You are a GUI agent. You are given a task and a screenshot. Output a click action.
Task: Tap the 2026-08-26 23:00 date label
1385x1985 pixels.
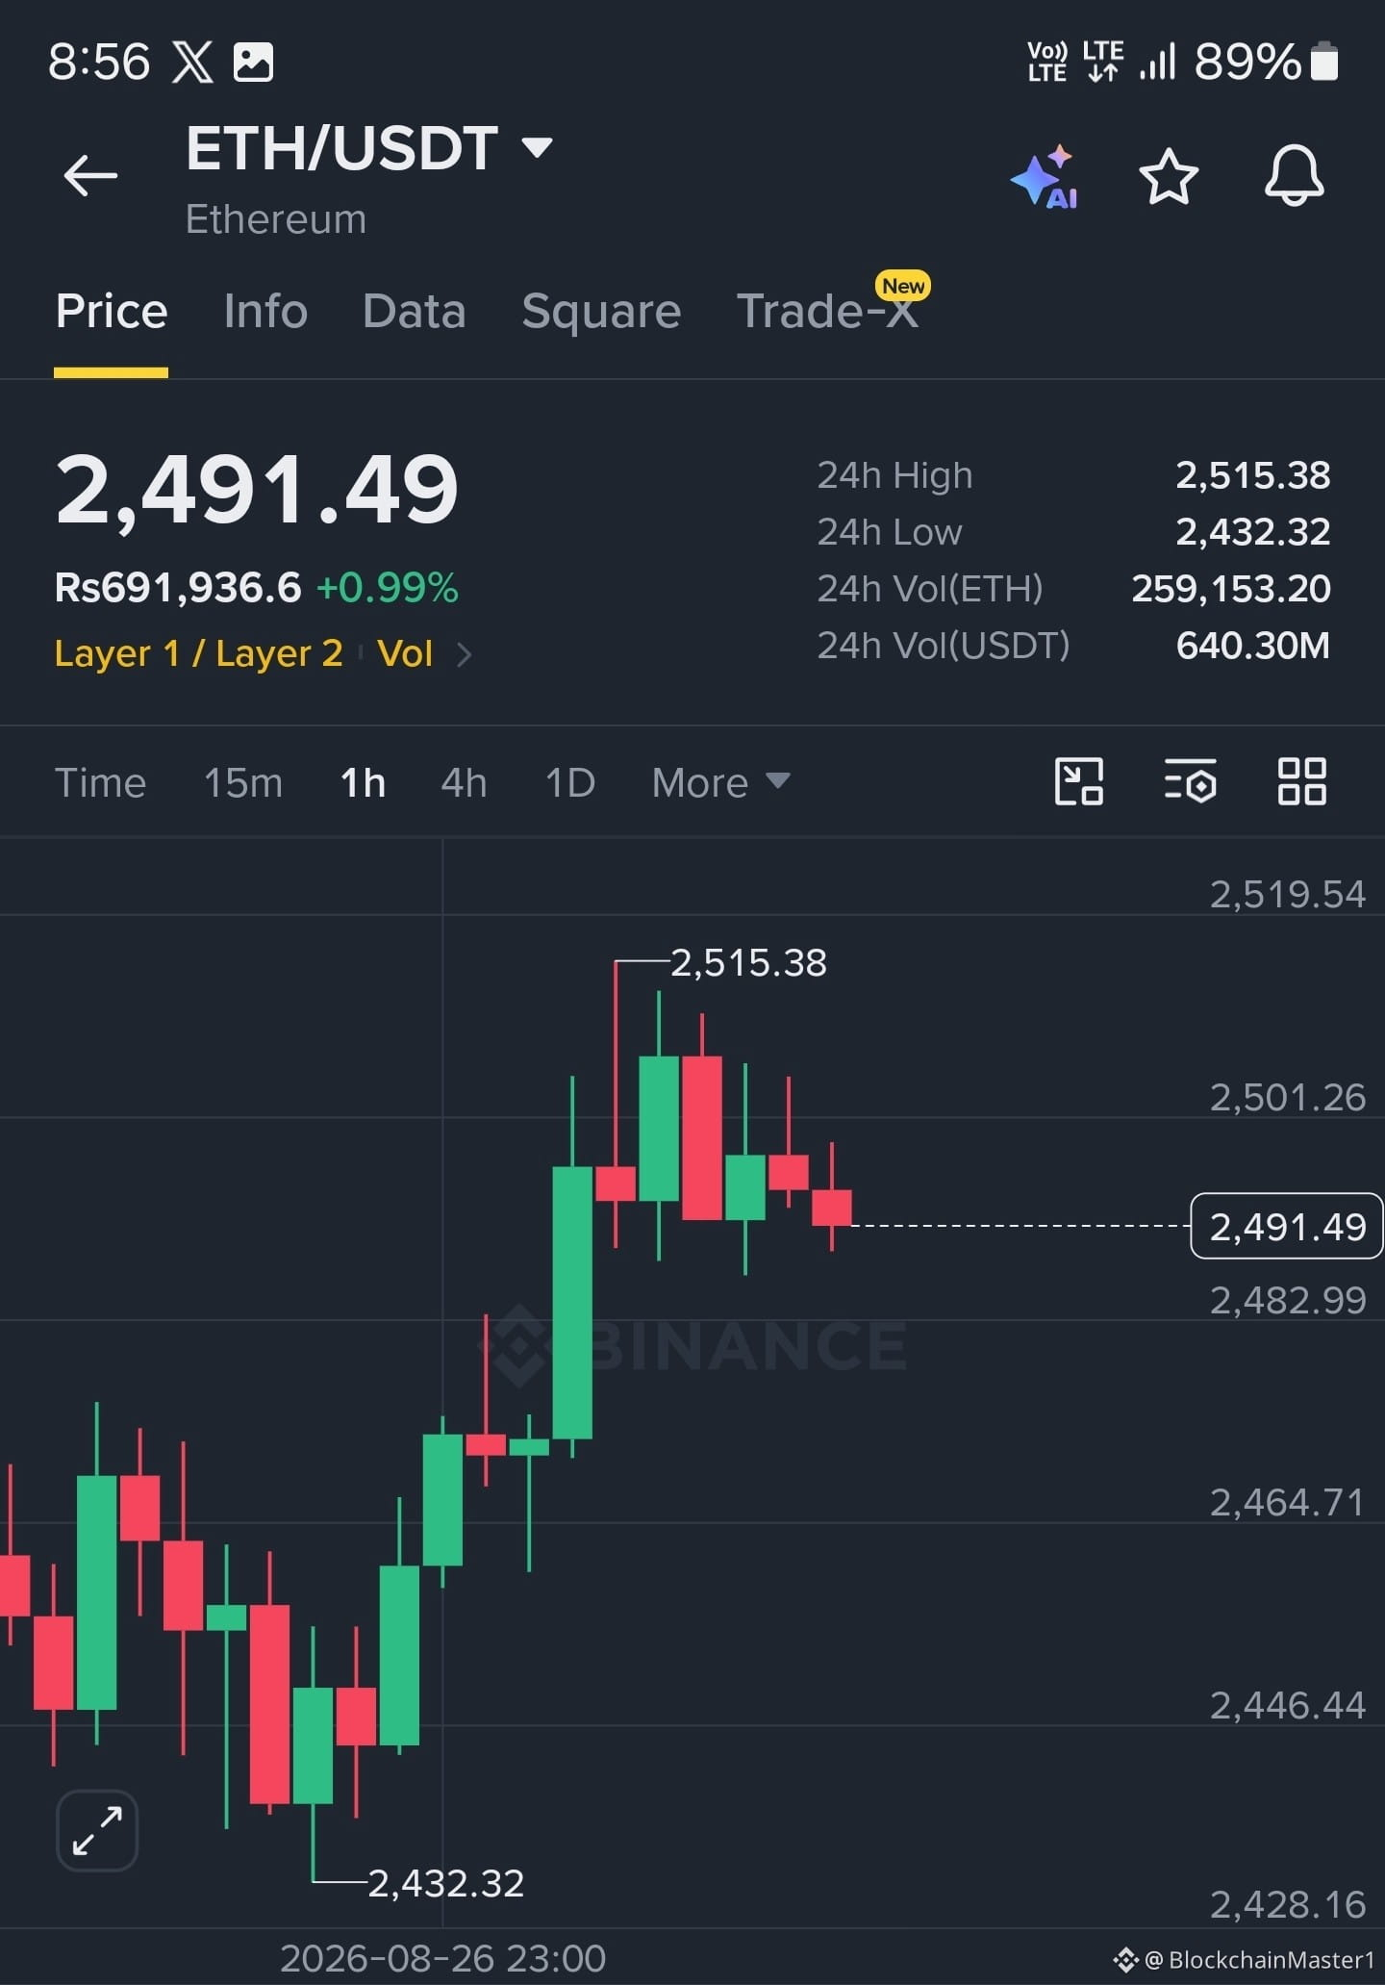(442, 1957)
